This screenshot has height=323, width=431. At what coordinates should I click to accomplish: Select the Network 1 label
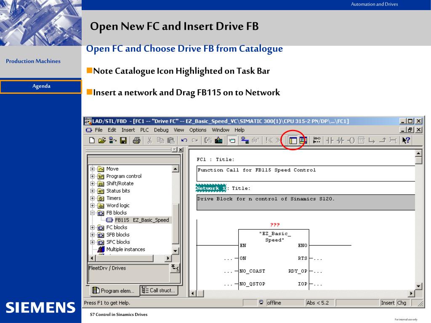211,188
